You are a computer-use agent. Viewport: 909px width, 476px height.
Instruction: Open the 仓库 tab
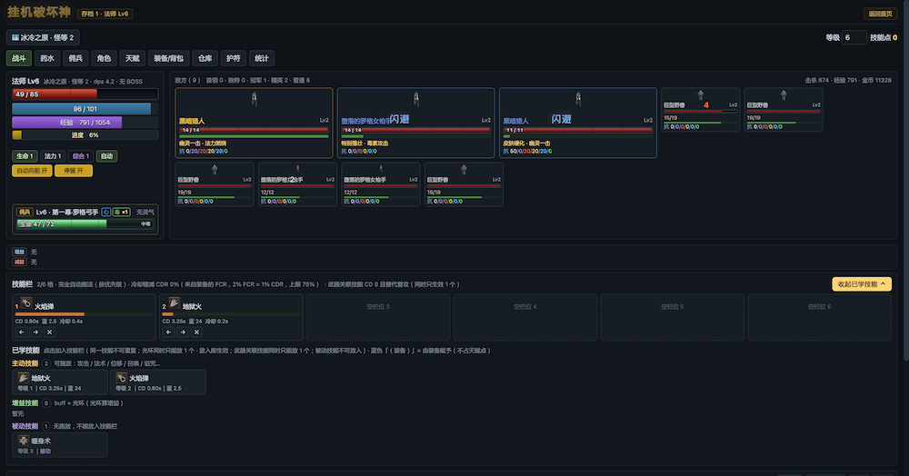pyautogui.click(x=205, y=58)
